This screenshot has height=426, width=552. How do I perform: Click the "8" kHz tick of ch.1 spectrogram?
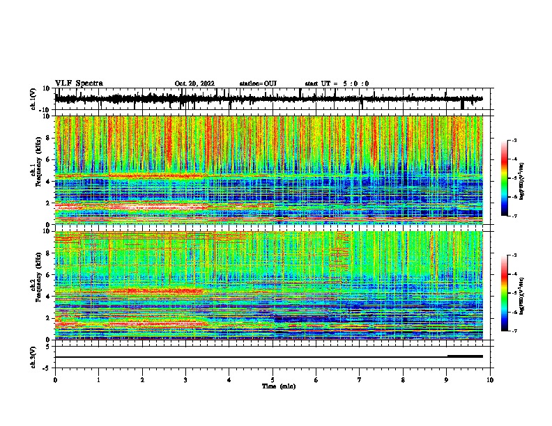click(x=48, y=138)
